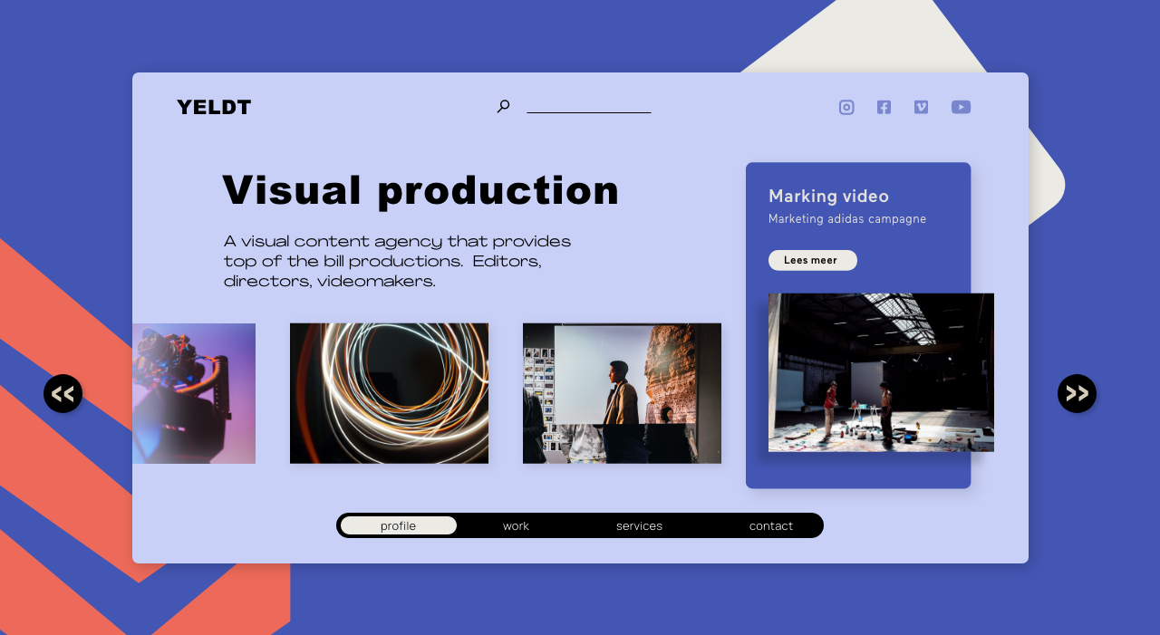Open the light trails thumbnail
This screenshot has width=1160, height=635.
click(x=389, y=393)
